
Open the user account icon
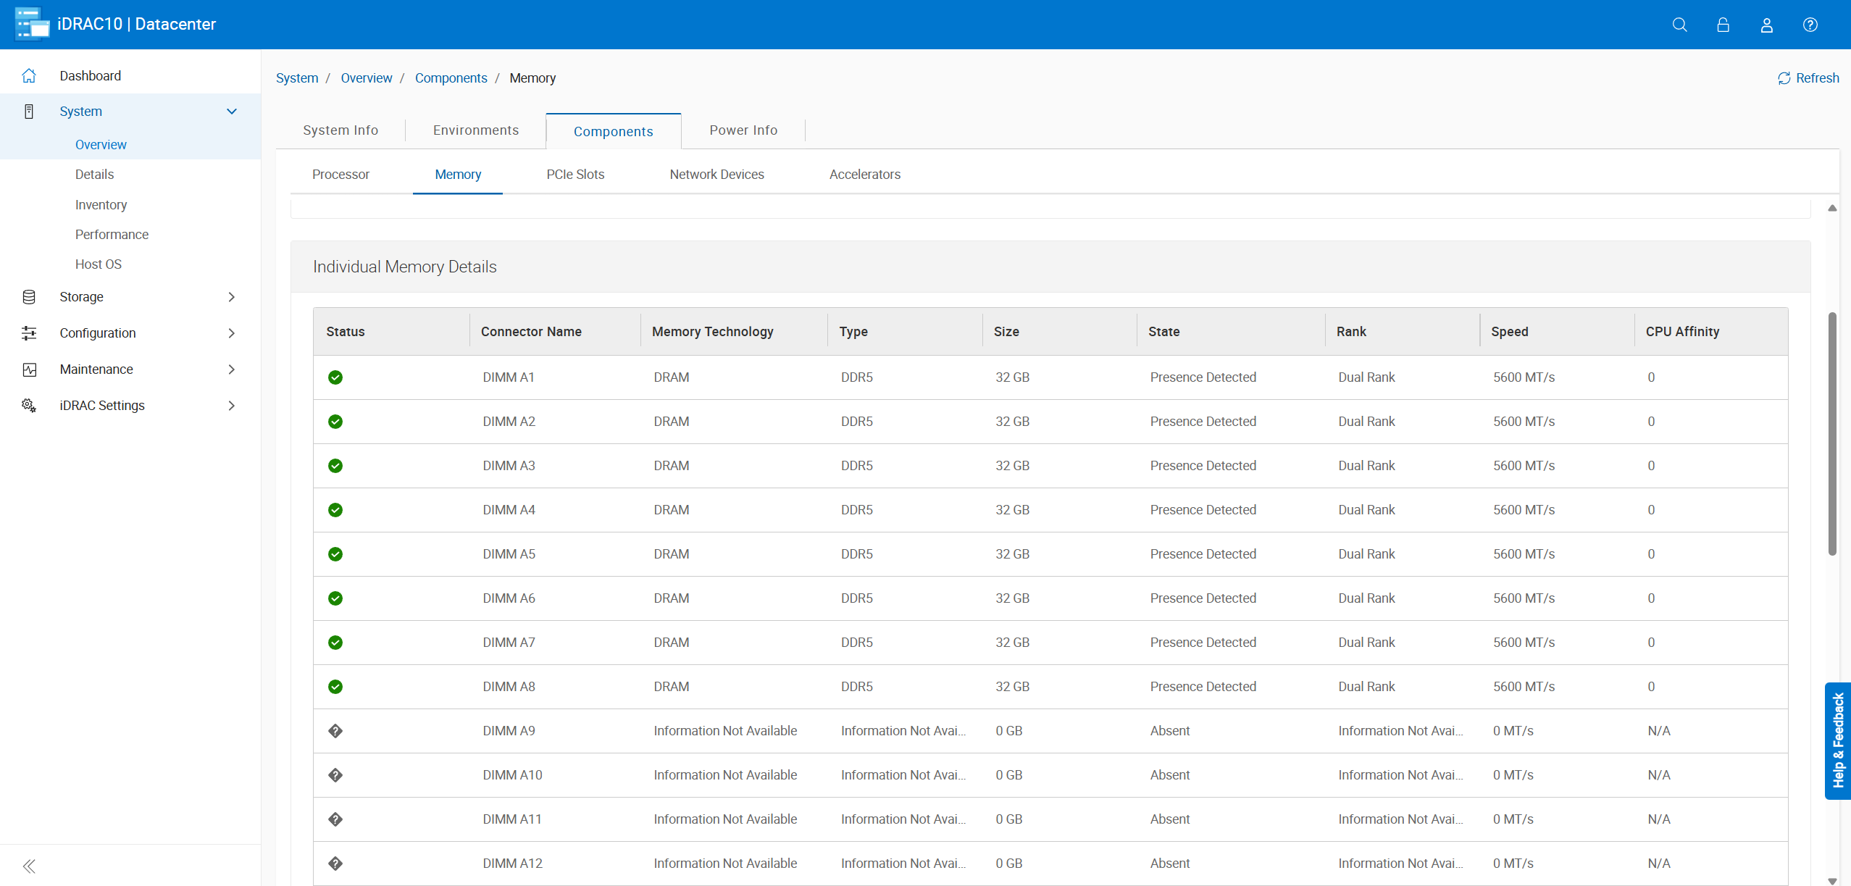click(1766, 25)
